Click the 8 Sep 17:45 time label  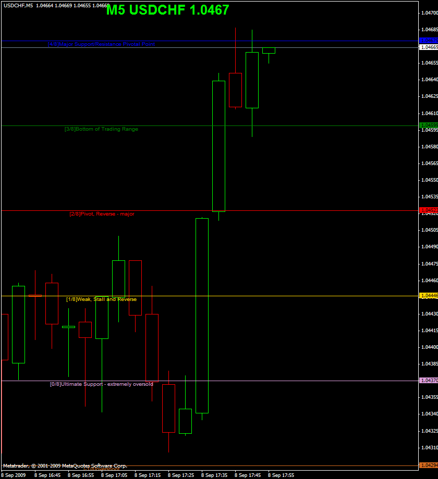coord(248,475)
